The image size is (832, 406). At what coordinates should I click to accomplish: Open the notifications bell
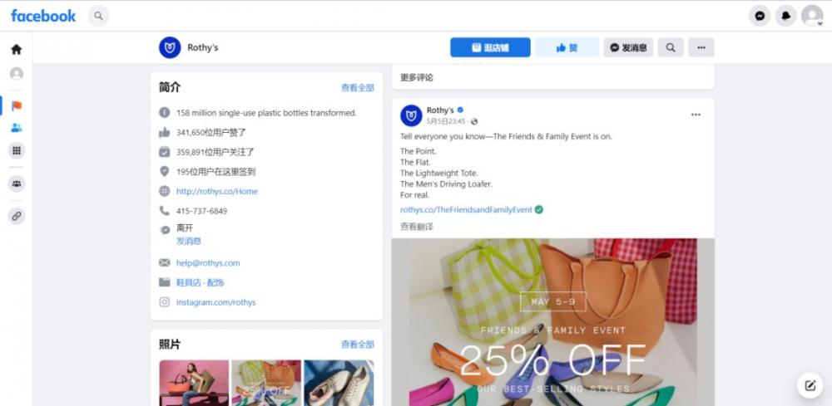click(786, 16)
